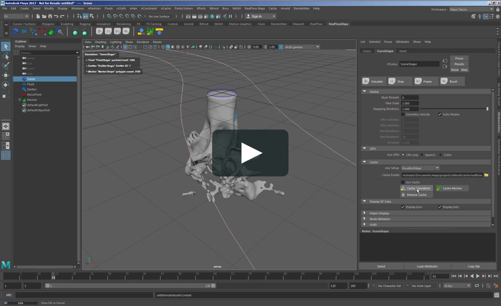Screen dimensions: 501x306
Task: Select the Rotate tool in the toolbox
Action: (x=5, y=85)
